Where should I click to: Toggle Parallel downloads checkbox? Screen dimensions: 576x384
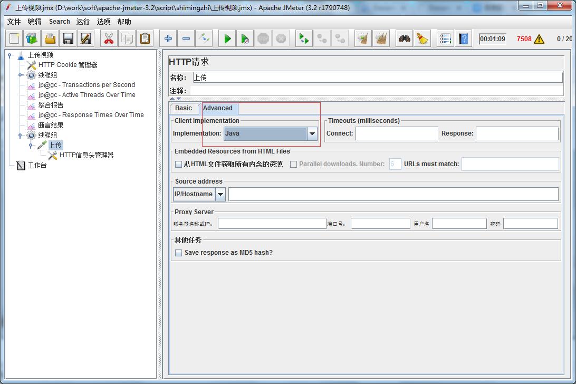click(x=293, y=164)
